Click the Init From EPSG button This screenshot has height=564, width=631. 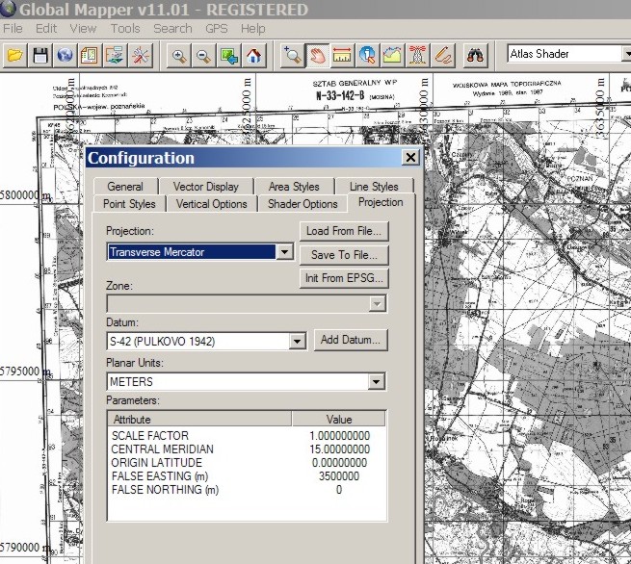344,278
